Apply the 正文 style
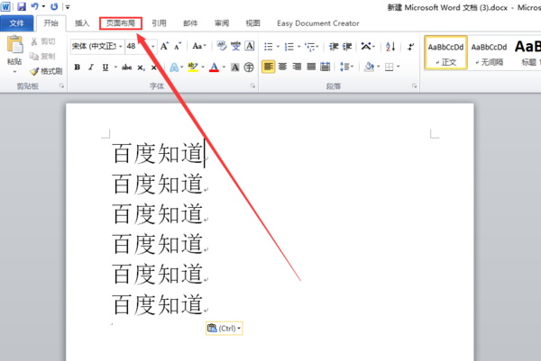The image size is (541, 361). (x=445, y=53)
